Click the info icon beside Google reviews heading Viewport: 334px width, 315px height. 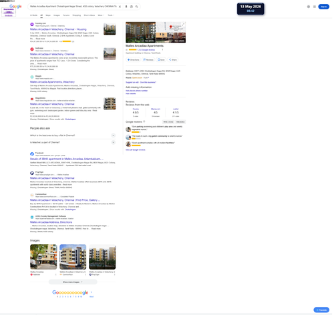click(144, 121)
